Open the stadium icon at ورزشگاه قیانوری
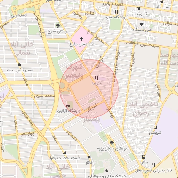This screenshot has width=178, height=178. tap(68, 105)
